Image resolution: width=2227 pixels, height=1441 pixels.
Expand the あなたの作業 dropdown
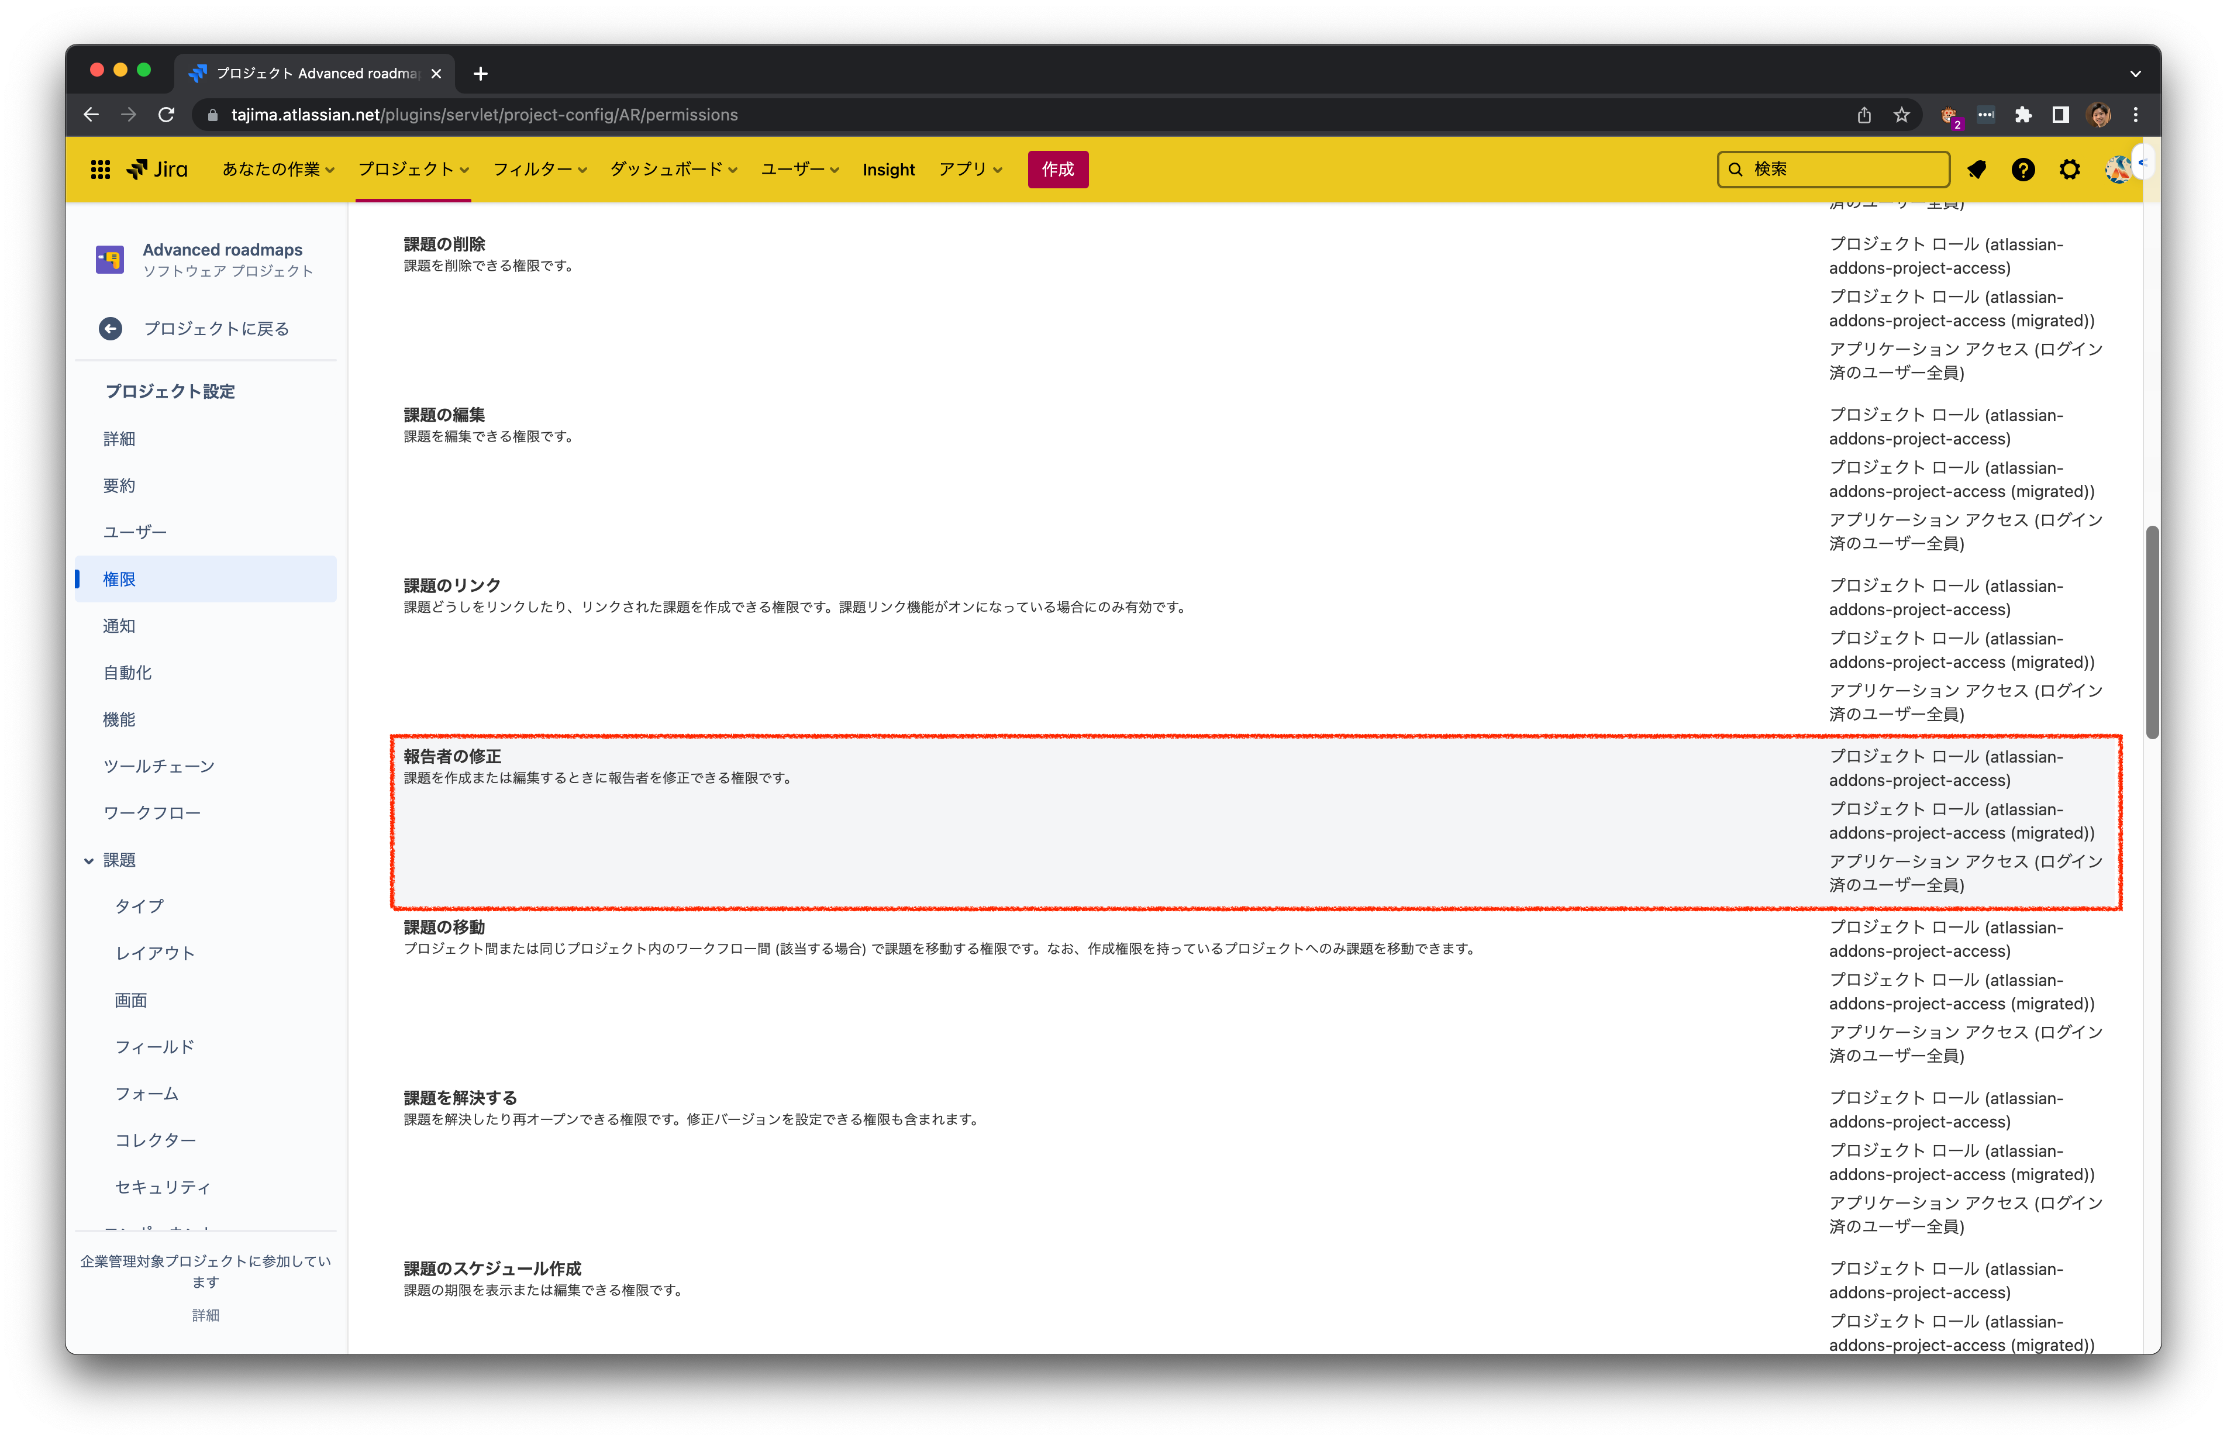[278, 170]
